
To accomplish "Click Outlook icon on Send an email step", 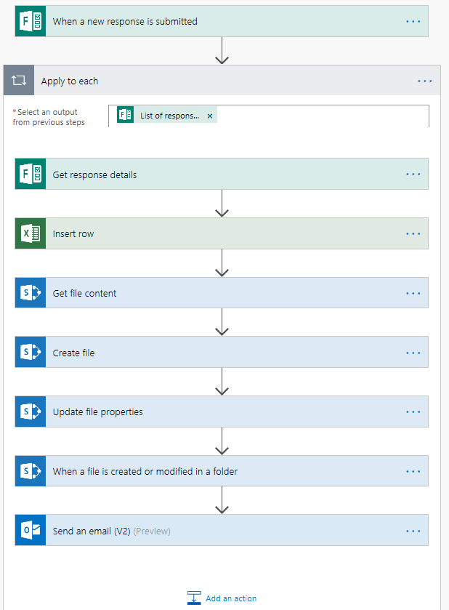I will pos(31,531).
